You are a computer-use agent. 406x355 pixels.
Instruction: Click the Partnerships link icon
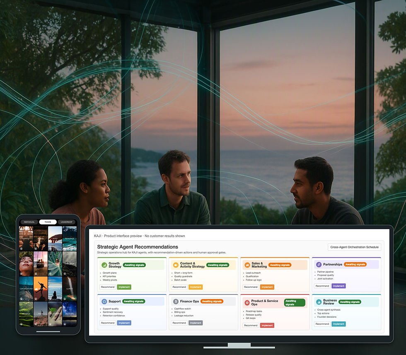tap(319, 264)
